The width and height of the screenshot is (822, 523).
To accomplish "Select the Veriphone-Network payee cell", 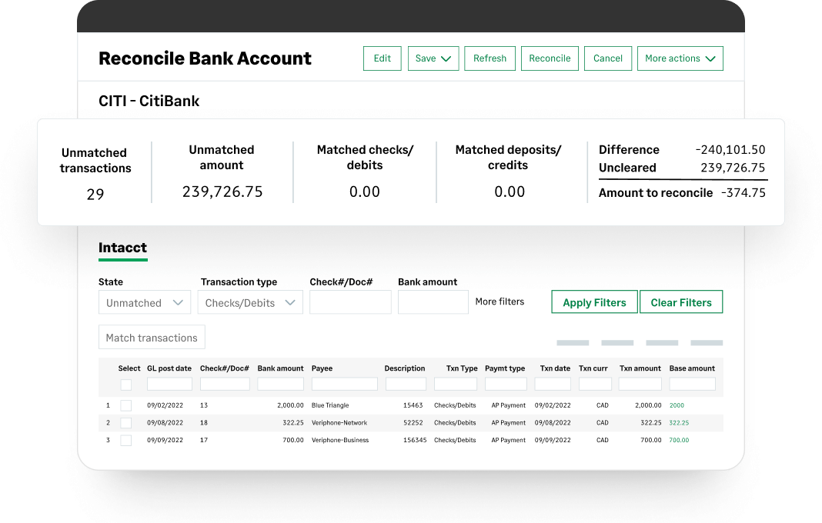I will (x=339, y=422).
